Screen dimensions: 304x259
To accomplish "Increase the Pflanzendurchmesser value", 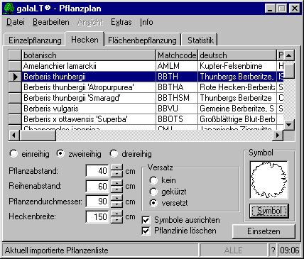I will 116,198.
